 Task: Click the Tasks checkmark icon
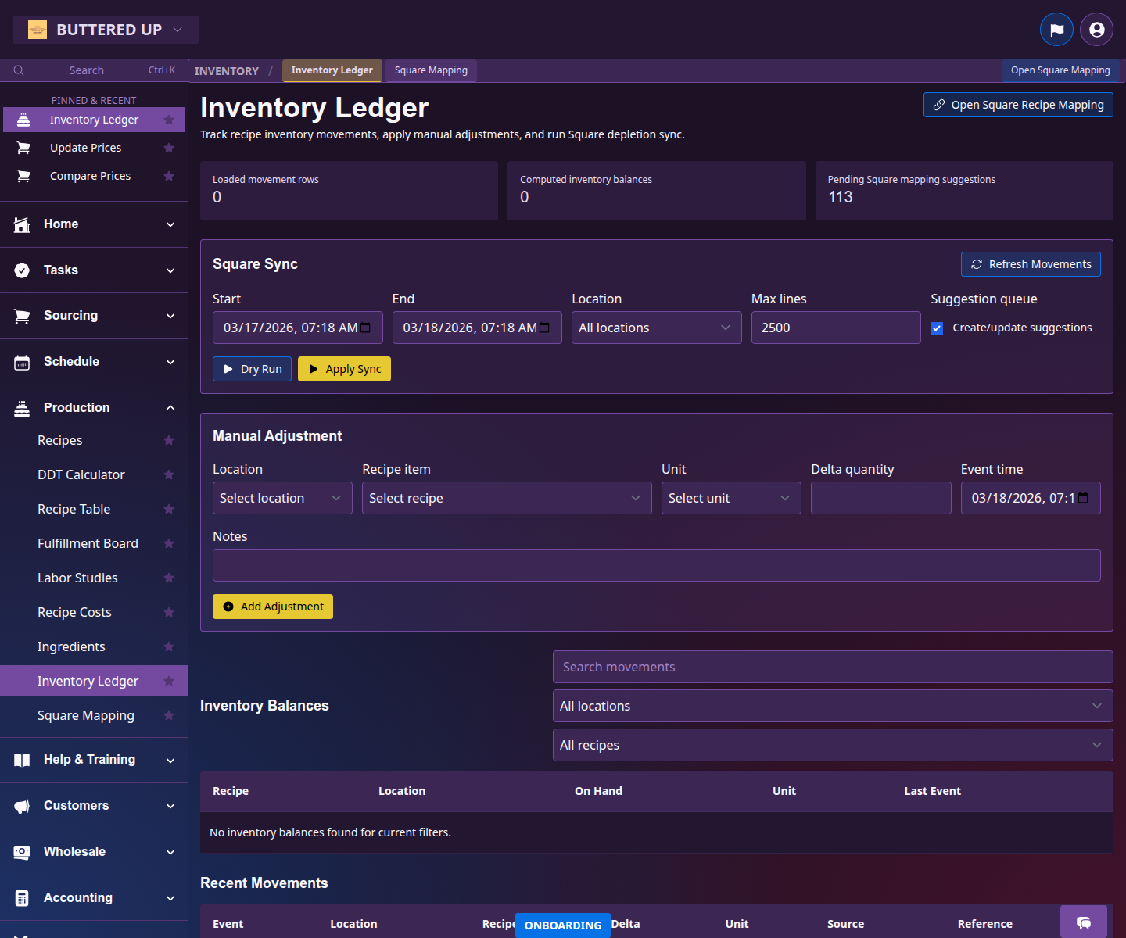pos(21,270)
